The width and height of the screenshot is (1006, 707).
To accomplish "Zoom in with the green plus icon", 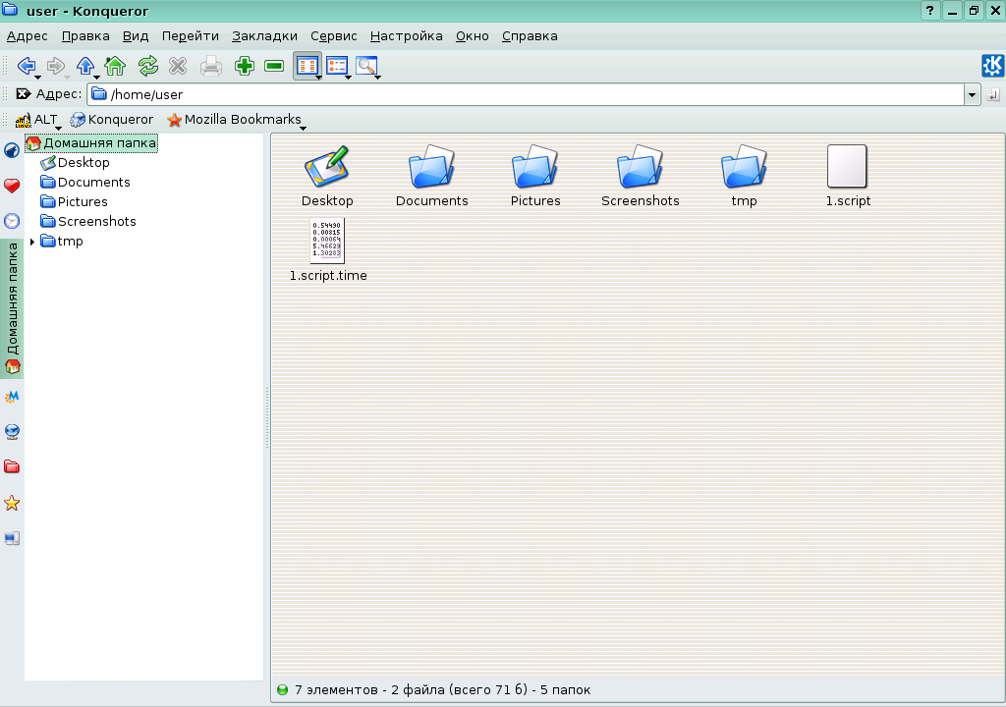I will pyautogui.click(x=243, y=66).
